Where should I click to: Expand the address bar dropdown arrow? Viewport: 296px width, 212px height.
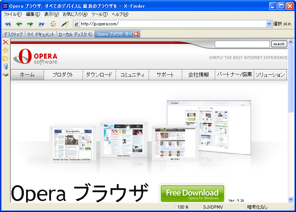click(269, 24)
